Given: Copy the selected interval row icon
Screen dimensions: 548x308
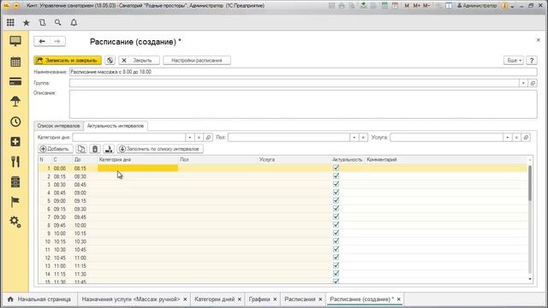Looking at the screenshot, I should coord(81,149).
